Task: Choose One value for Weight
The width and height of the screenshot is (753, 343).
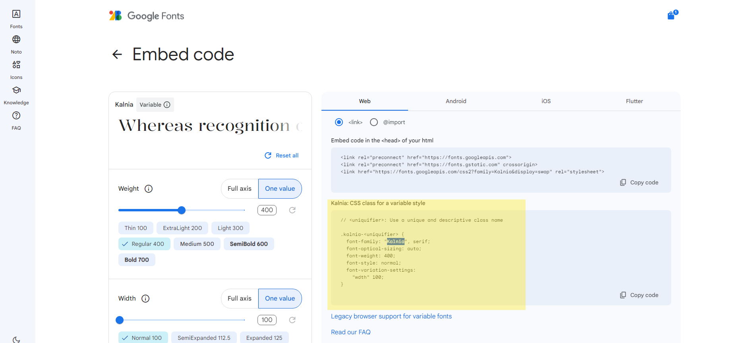Action: click(280, 189)
